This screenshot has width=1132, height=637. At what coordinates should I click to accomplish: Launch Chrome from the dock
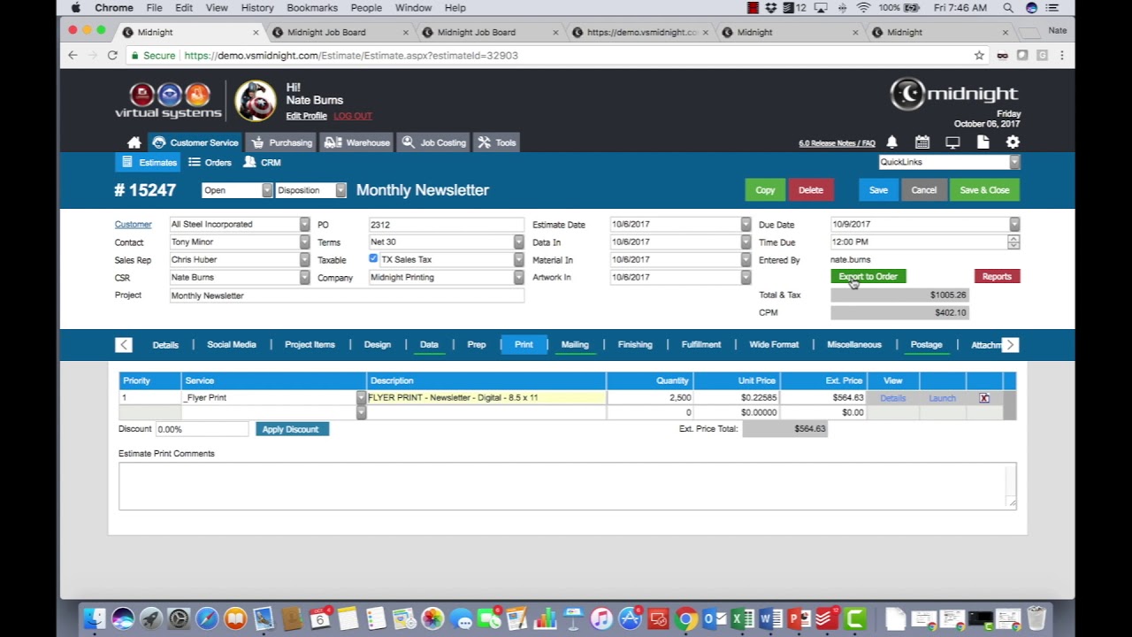tap(685, 618)
